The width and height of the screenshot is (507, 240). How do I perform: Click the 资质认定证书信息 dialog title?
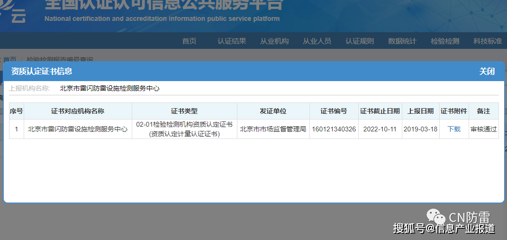coord(42,71)
